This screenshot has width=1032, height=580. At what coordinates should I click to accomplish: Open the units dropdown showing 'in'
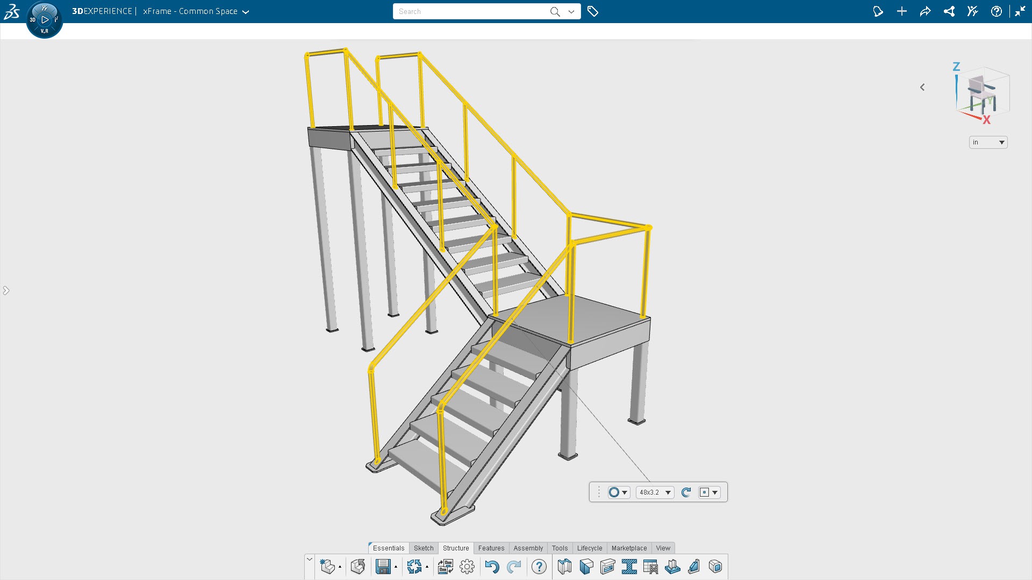click(987, 142)
